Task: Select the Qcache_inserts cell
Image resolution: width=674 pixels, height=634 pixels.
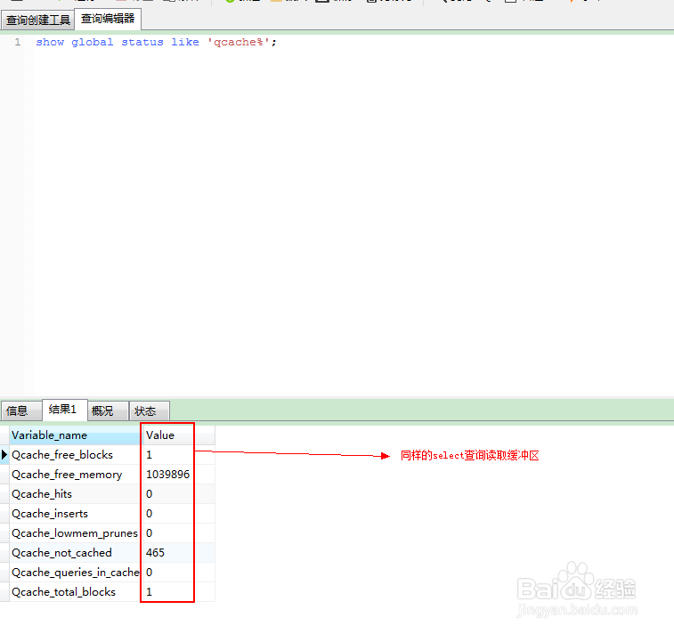Action: [x=76, y=514]
